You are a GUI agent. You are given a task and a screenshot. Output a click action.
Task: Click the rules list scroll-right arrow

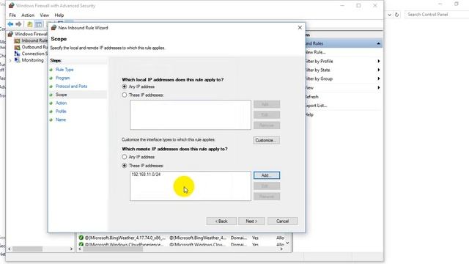click(281, 249)
